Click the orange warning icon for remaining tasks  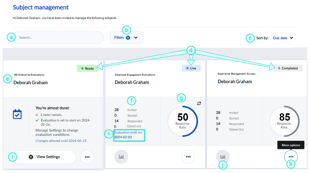(x=37, y=115)
